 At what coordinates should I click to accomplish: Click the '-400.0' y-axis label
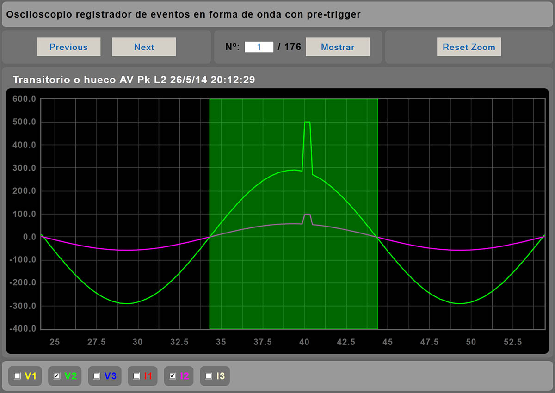point(23,329)
